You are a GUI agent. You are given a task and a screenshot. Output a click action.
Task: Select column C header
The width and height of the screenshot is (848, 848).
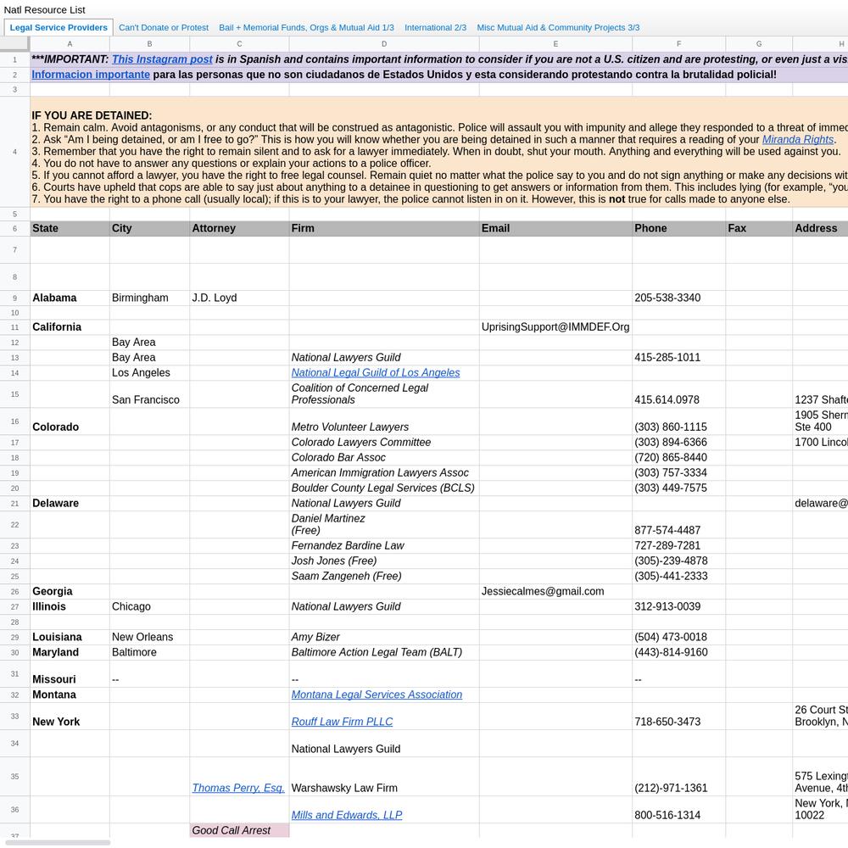pos(240,44)
